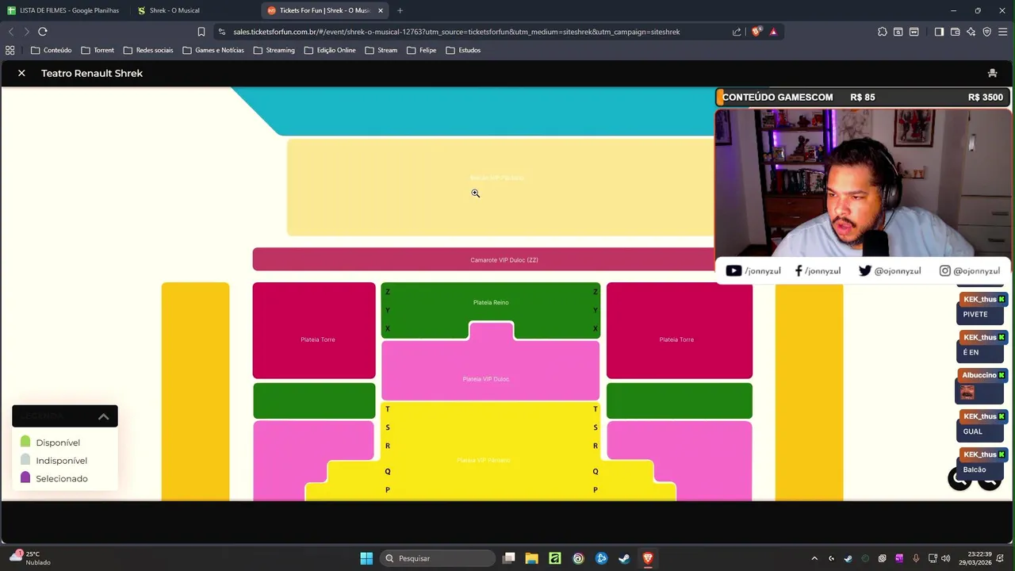1015x571 pixels.
Task: Open the Windows Start menu
Action: click(x=366, y=558)
